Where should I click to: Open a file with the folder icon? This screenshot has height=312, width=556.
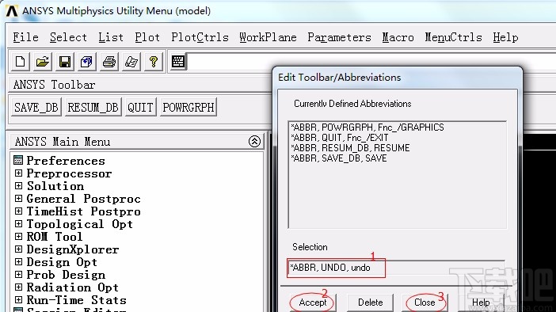point(43,62)
